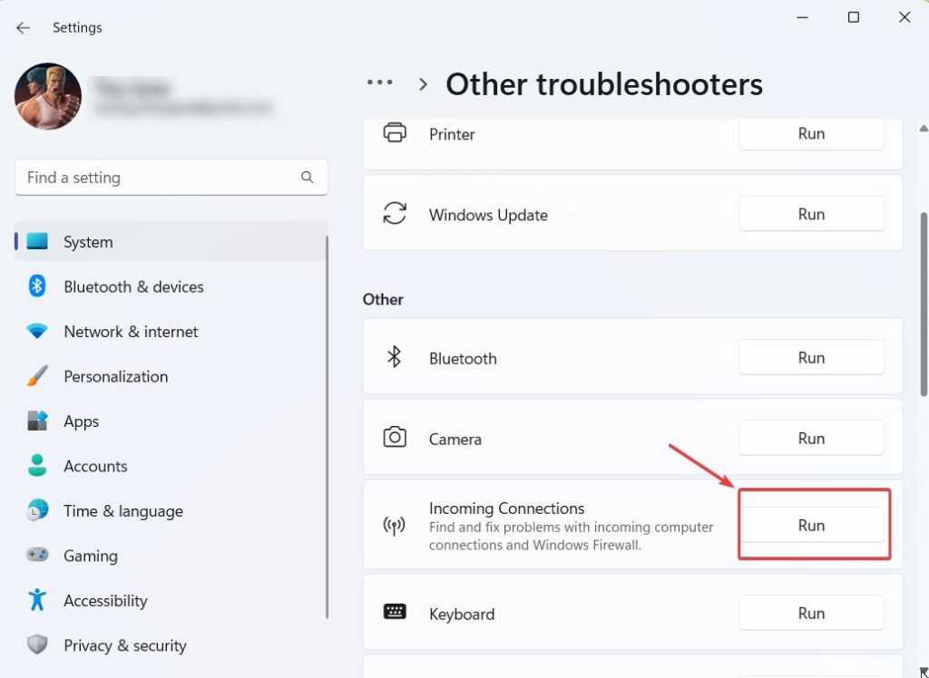Click the Privacy & security shield icon
This screenshot has width=929, height=678.
pos(37,644)
